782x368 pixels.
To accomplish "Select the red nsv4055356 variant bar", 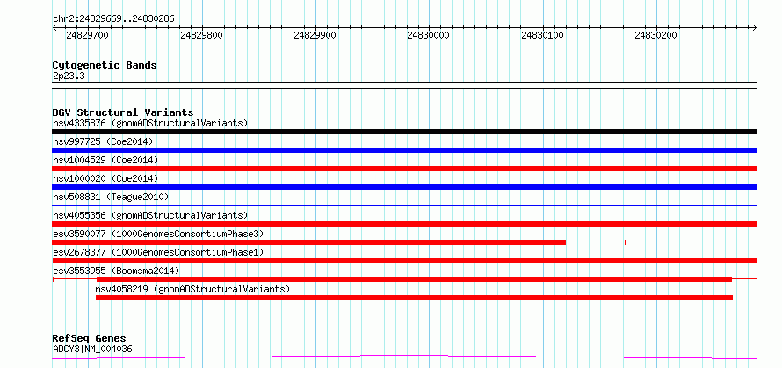I will (404, 224).
